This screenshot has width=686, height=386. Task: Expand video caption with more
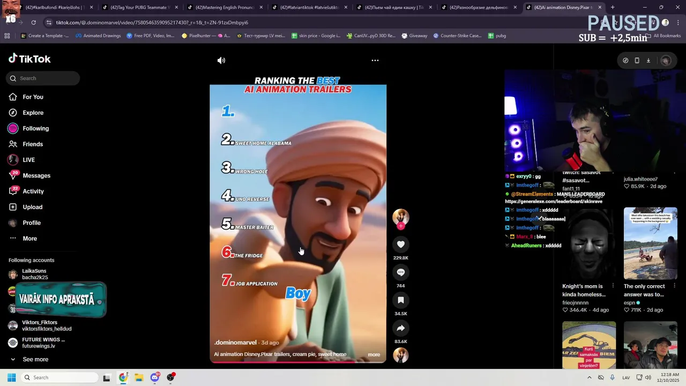[x=374, y=354]
